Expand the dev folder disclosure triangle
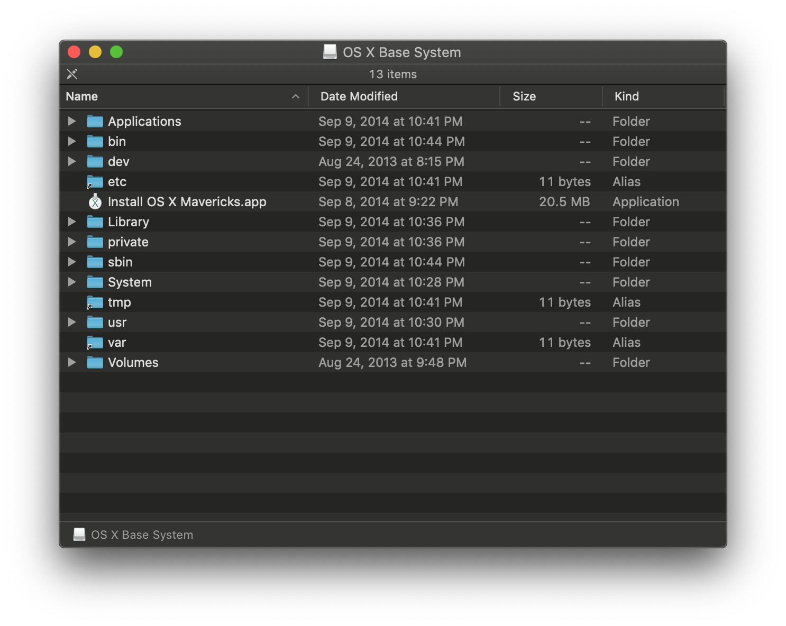Image resolution: width=786 pixels, height=626 pixels. pos(72,161)
